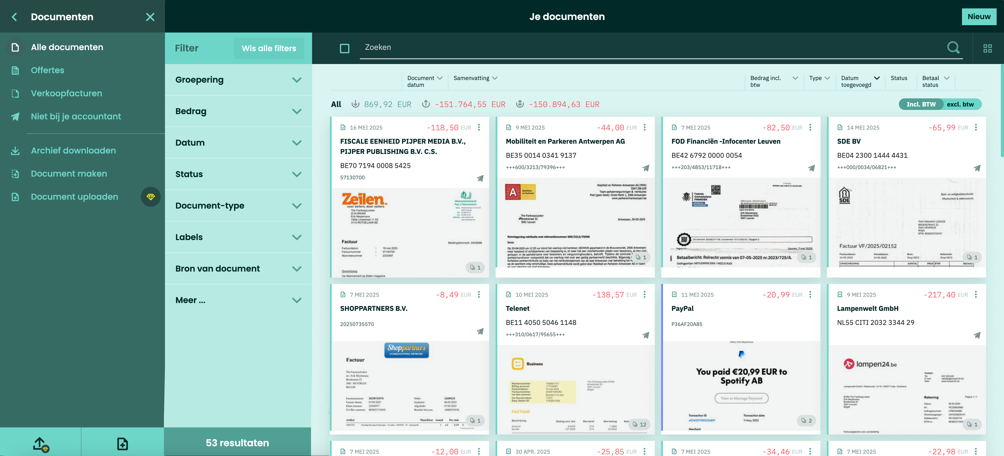Select Niet bij je accountant menu item
The width and height of the screenshot is (1004, 456).
coord(76,116)
